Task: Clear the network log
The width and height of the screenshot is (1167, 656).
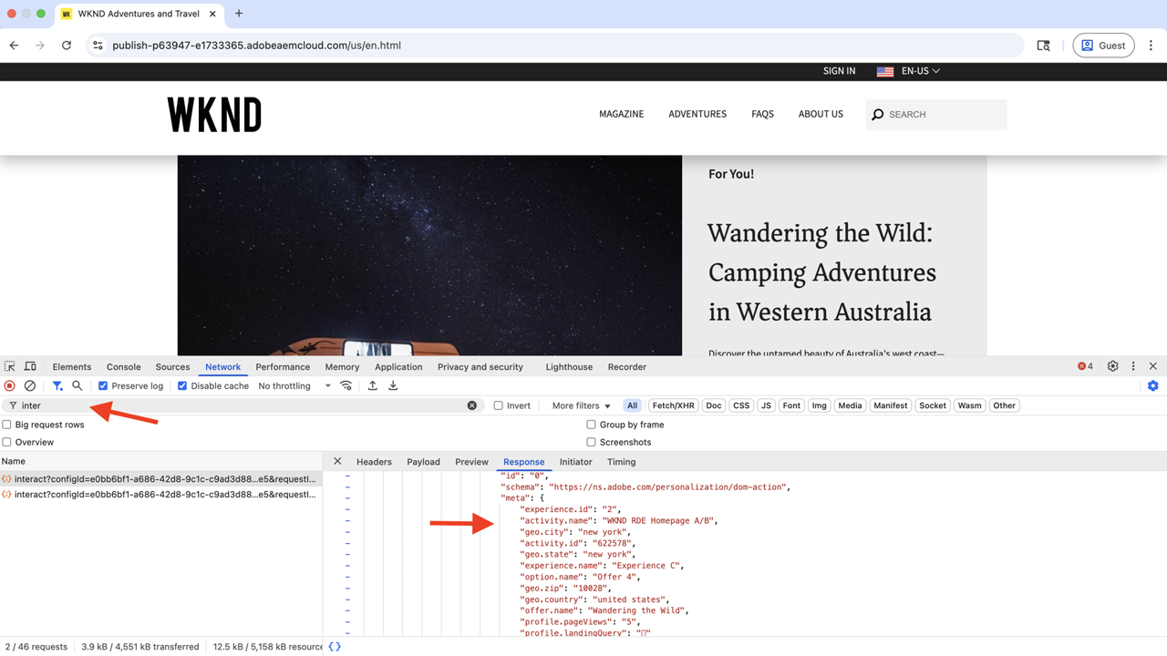Action: pos(30,386)
